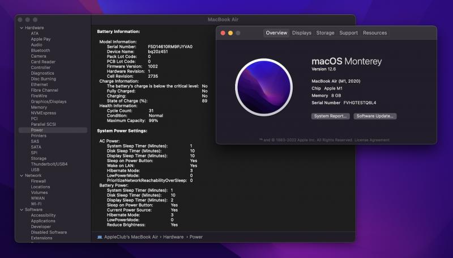The width and height of the screenshot is (453, 258).
Task: Select Diagnostics in the sidebar
Action: pyautogui.click(x=42, y=73)
